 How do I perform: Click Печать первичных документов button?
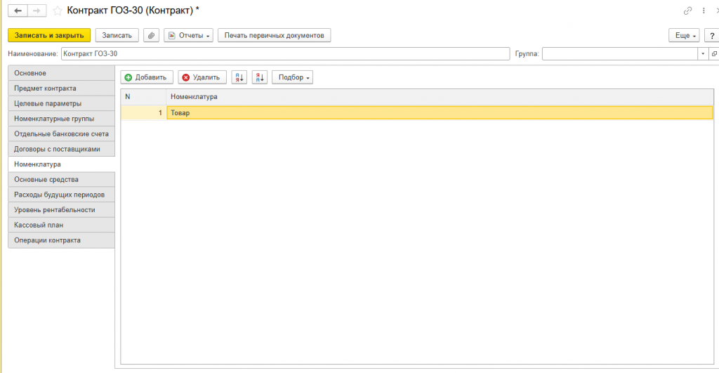tap(275, 35)
